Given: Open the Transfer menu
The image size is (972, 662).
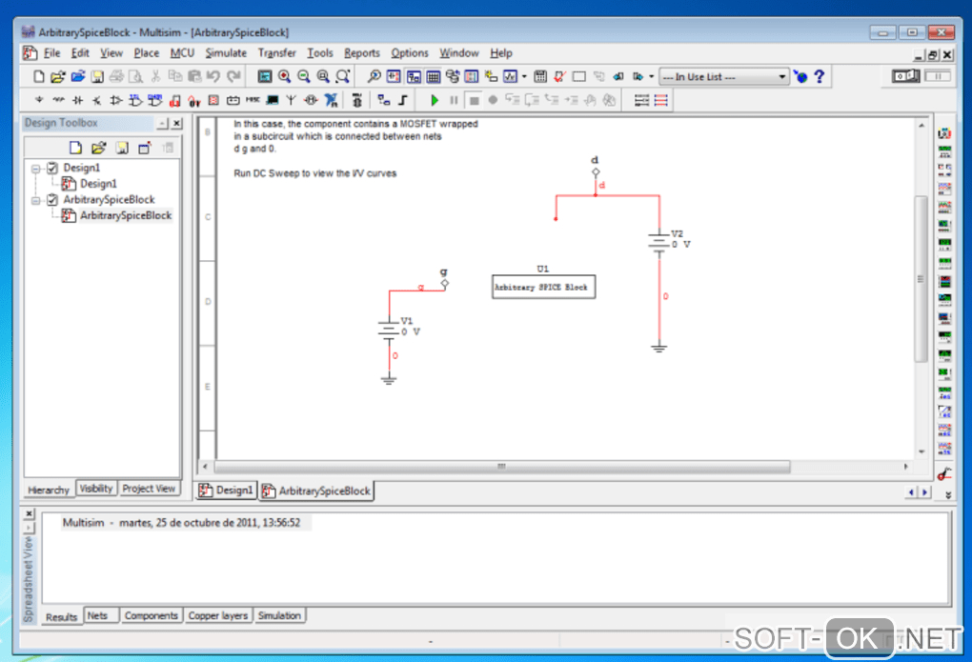Looking at the screenshot, I should [x=277, y=53].
